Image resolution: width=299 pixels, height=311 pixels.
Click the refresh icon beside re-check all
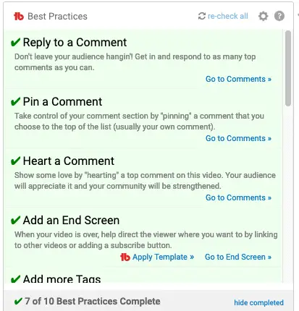point(202,16)
